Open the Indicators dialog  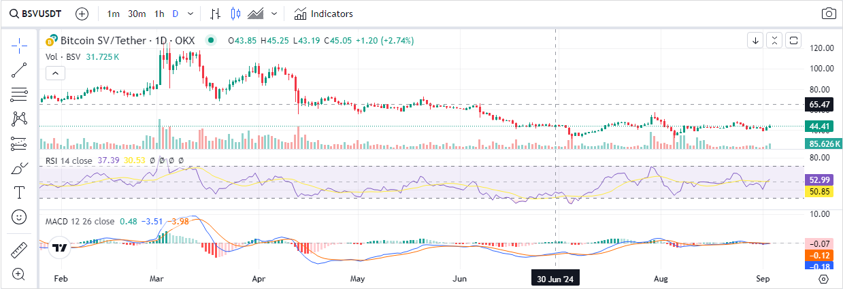324,14
